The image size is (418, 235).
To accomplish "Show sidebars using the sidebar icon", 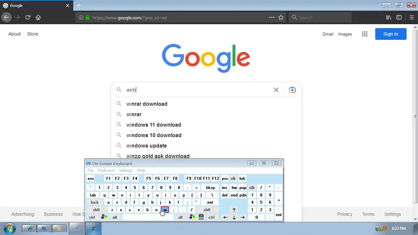I will [399, 17].
